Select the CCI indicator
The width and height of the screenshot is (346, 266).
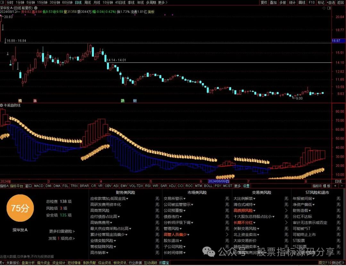pos(180,186)
